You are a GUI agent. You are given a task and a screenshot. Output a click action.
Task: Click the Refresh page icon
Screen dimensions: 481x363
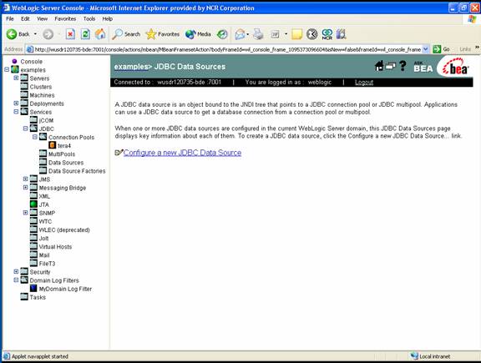tap(85, 34)
